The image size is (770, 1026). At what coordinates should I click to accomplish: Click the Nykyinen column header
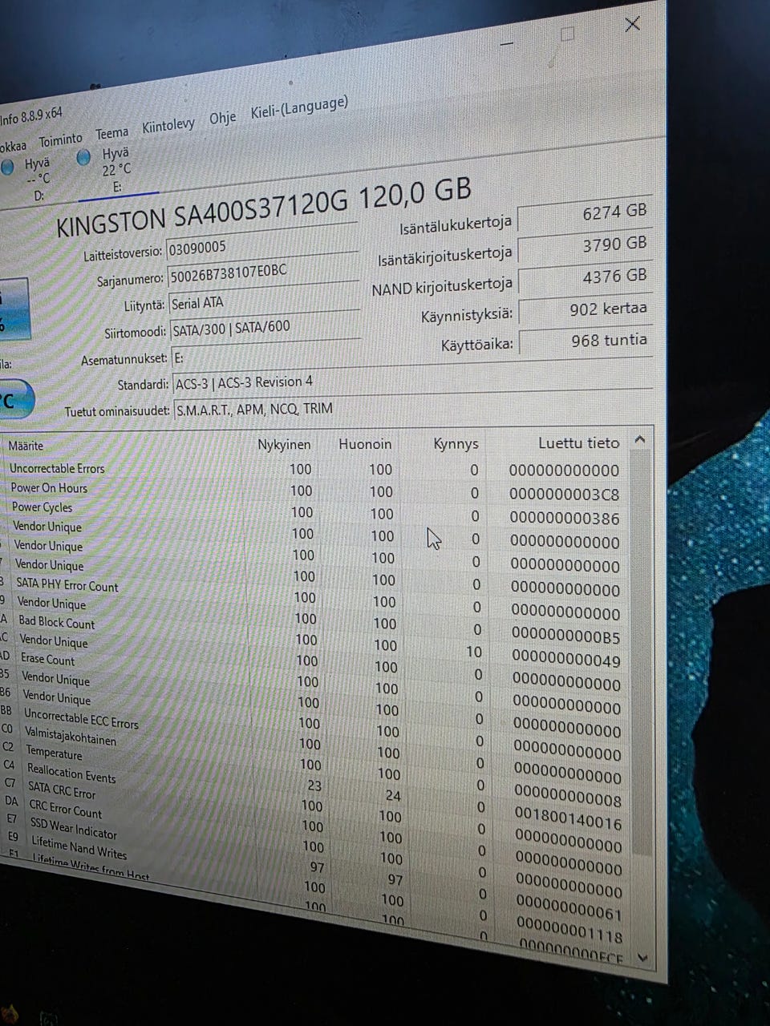point(284,444)
